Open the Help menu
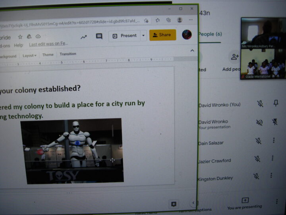 point(19,45)
